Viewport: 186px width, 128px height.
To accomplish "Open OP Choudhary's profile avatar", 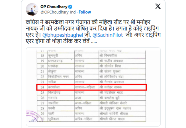I will click(x=32, y=9).
